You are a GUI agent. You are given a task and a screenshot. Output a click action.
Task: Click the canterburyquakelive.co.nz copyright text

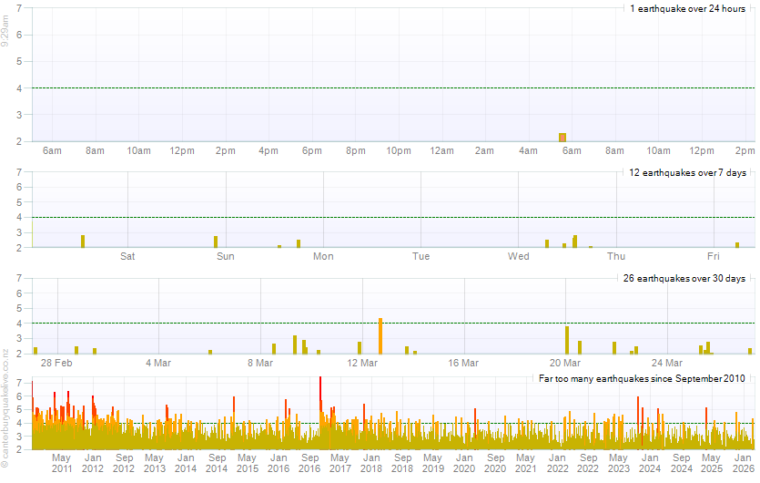click(x=5, y=426)
